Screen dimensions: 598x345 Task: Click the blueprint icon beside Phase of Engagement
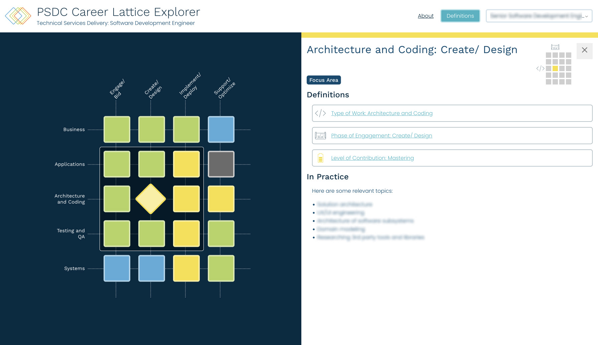pos(320,136)
